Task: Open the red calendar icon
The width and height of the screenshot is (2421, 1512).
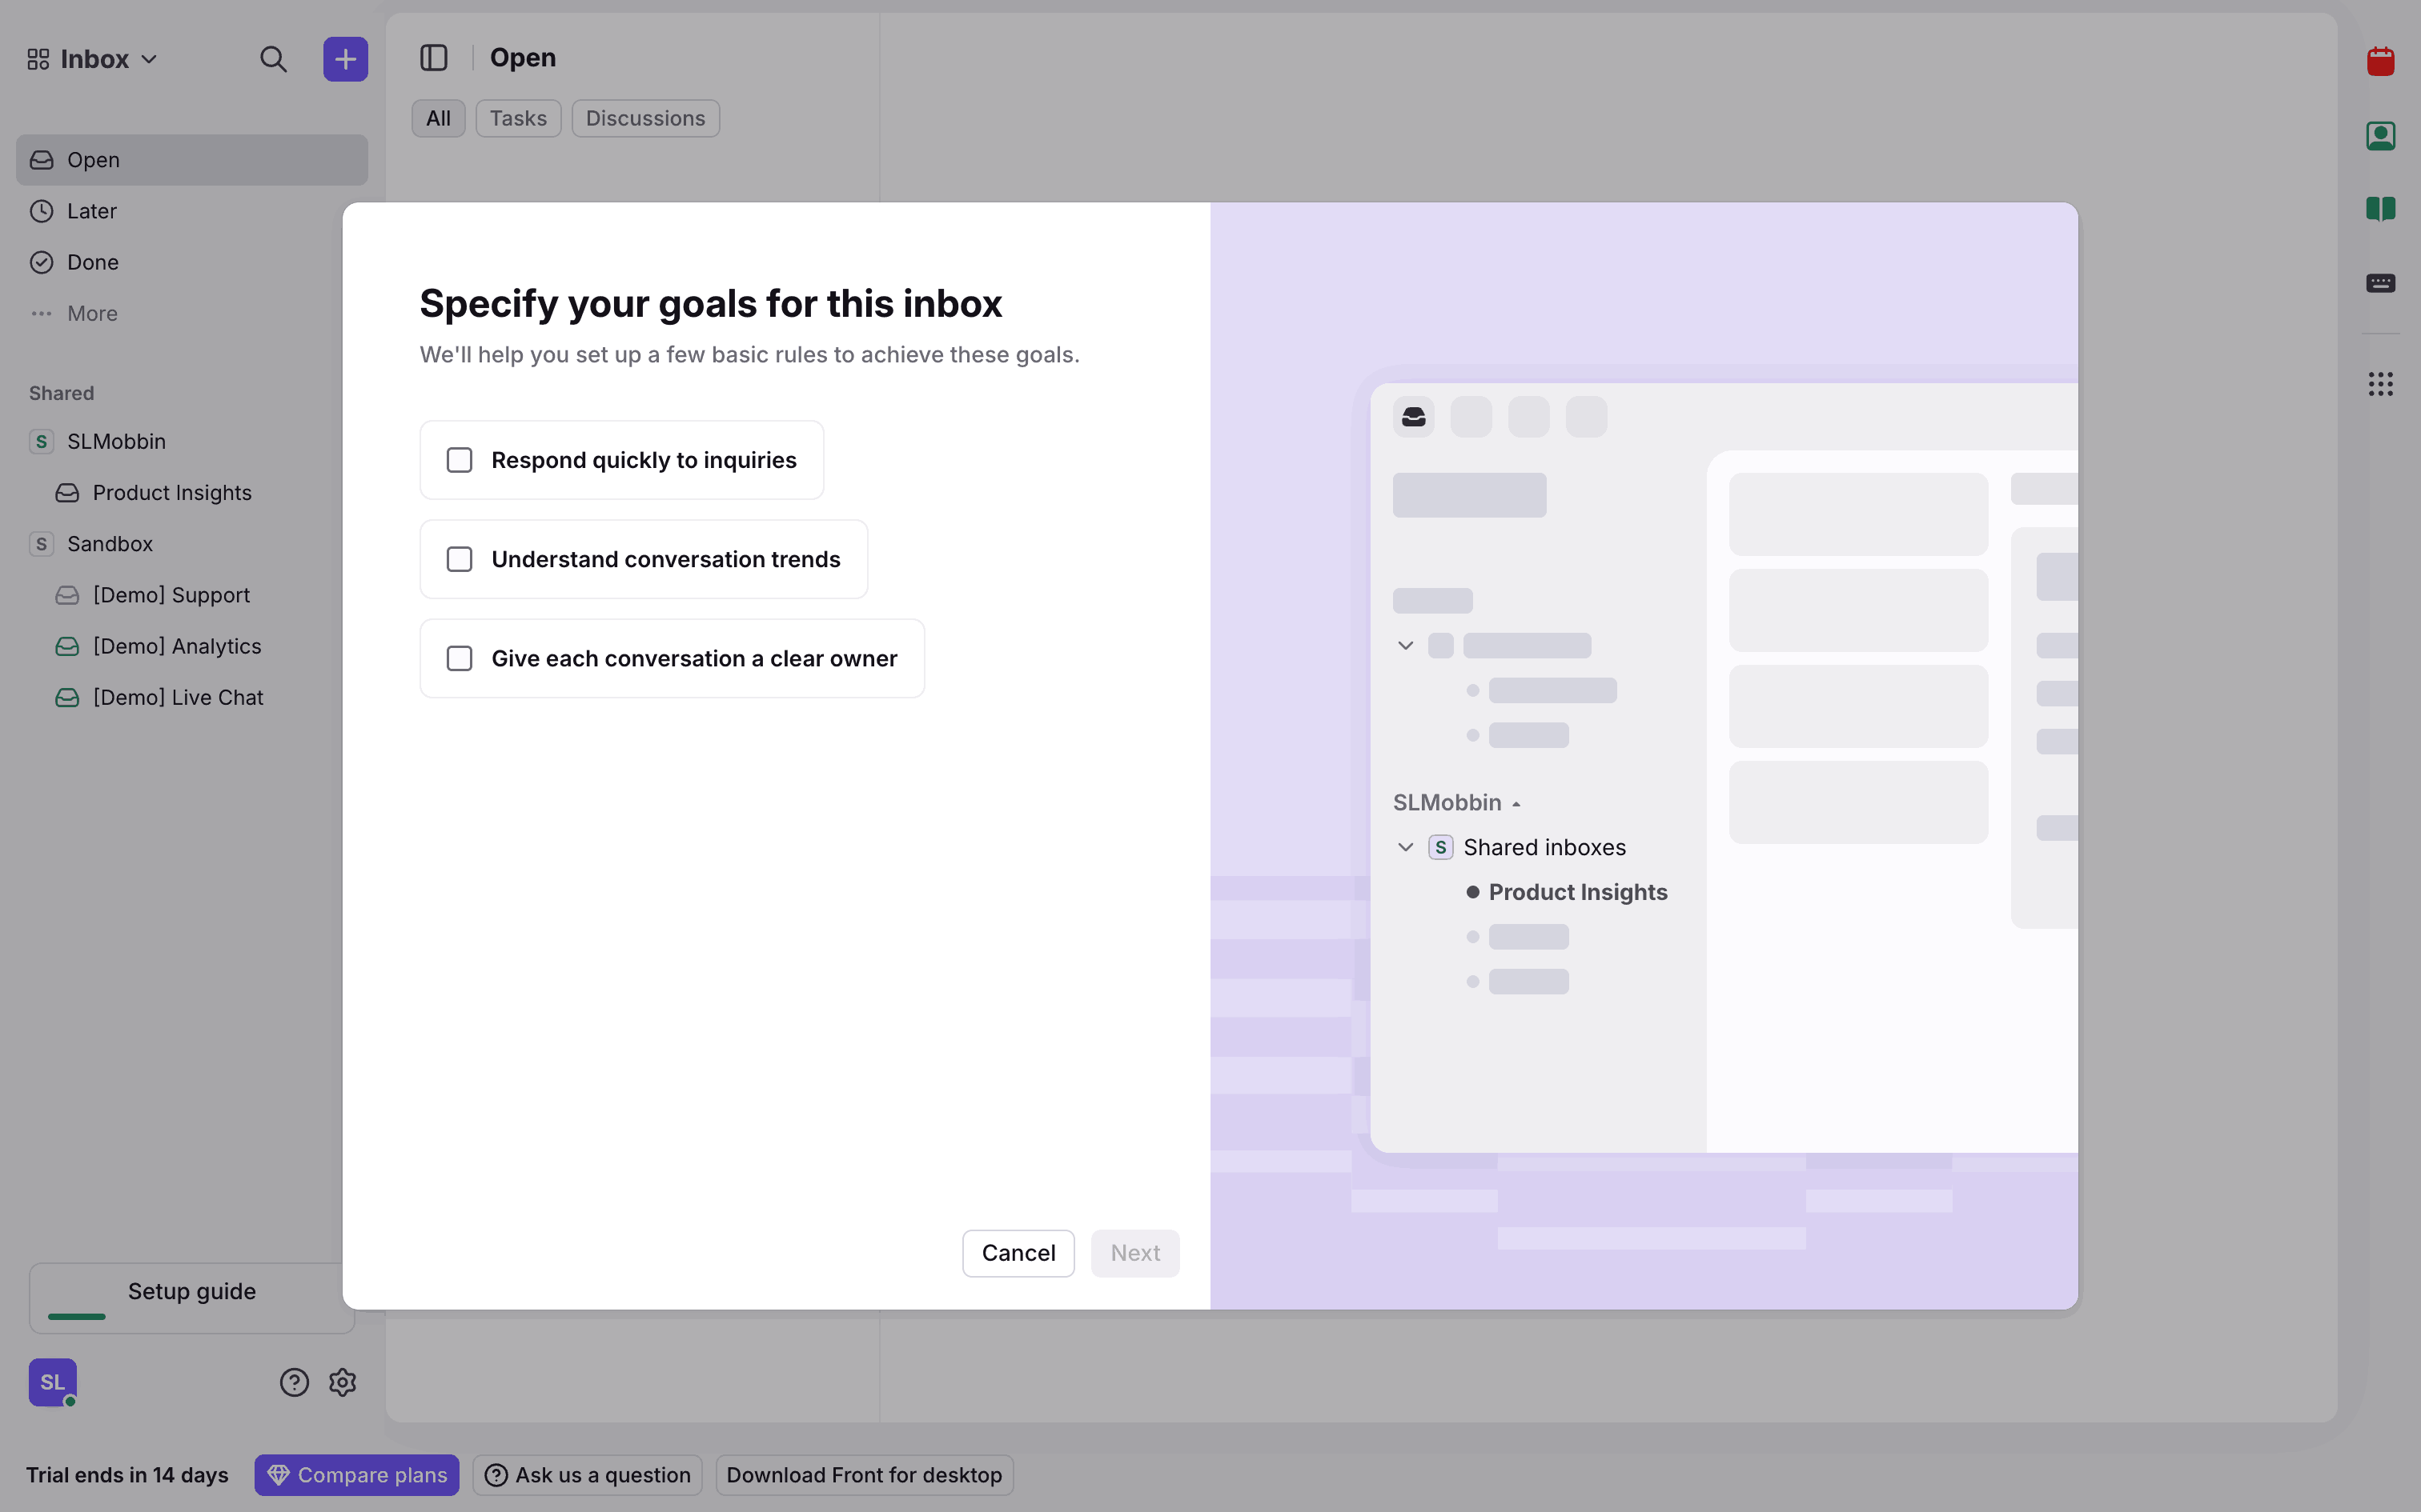Action: pos(2380,62)
